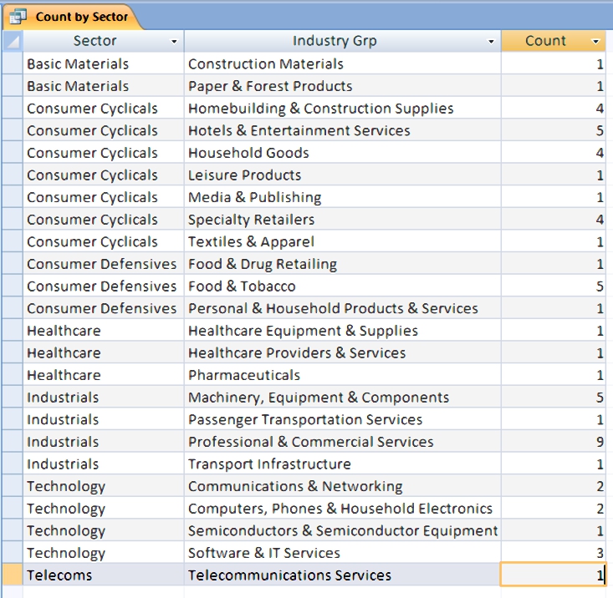Screen dimensions: 613x598
Task: Click Computers, Phones & Household Electronics cell
Action: 343,509
